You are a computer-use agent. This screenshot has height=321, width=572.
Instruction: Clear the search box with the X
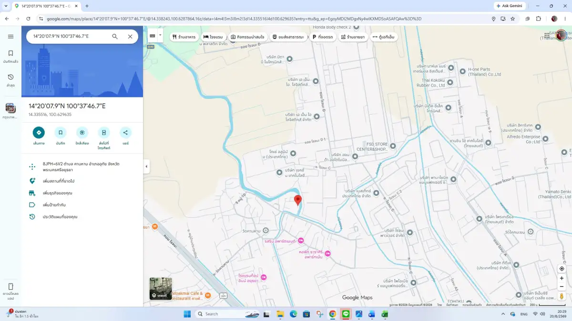[130, 37]
